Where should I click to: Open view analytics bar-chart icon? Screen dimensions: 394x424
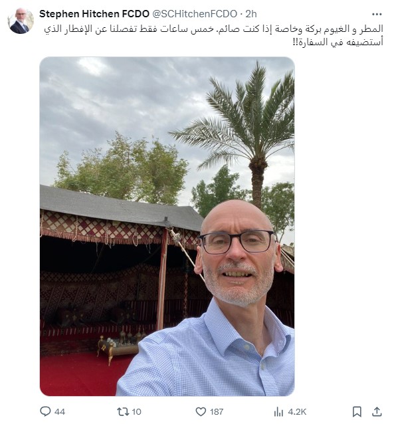click(x=278, y=412)
